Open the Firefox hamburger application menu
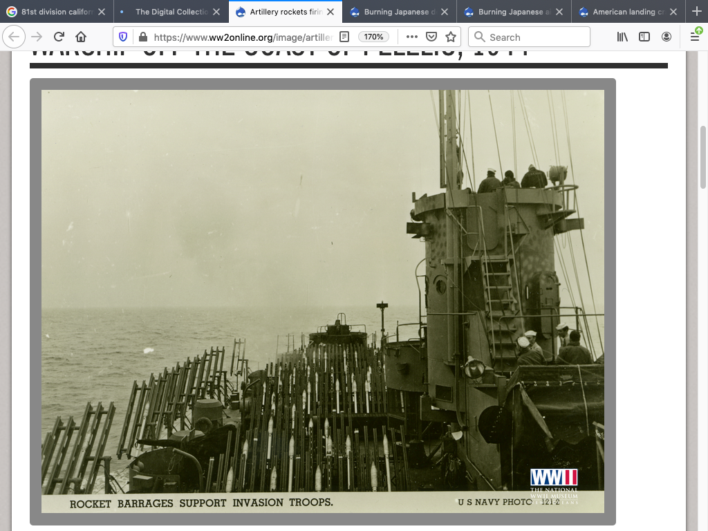This screenshot has height=531, width=708. coord(695,37)
